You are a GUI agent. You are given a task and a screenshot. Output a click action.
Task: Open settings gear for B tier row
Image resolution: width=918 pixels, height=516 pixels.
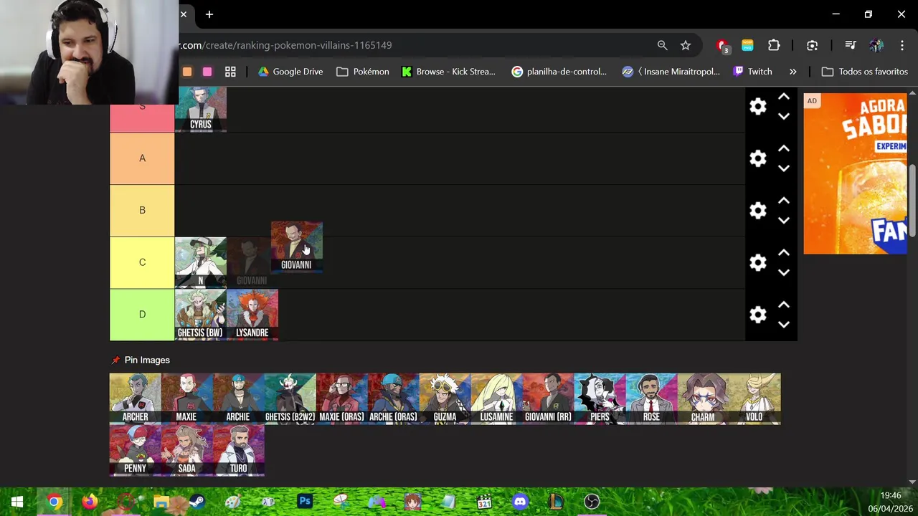click(x=758, y=211)
